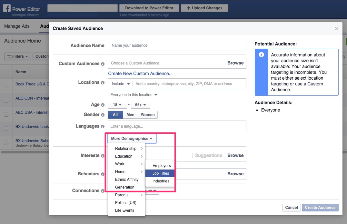Screen dimensions: 347x224
Task: Select Women gender option
Action: point(148,115)
